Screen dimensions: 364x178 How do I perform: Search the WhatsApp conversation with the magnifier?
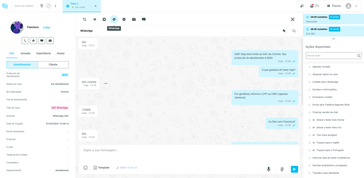click(x=294, y=31)
